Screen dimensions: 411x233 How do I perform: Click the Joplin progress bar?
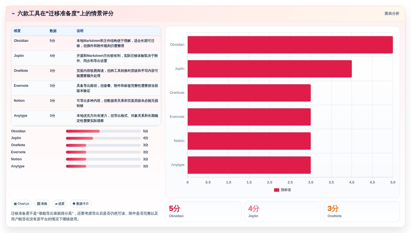point(103,138)
